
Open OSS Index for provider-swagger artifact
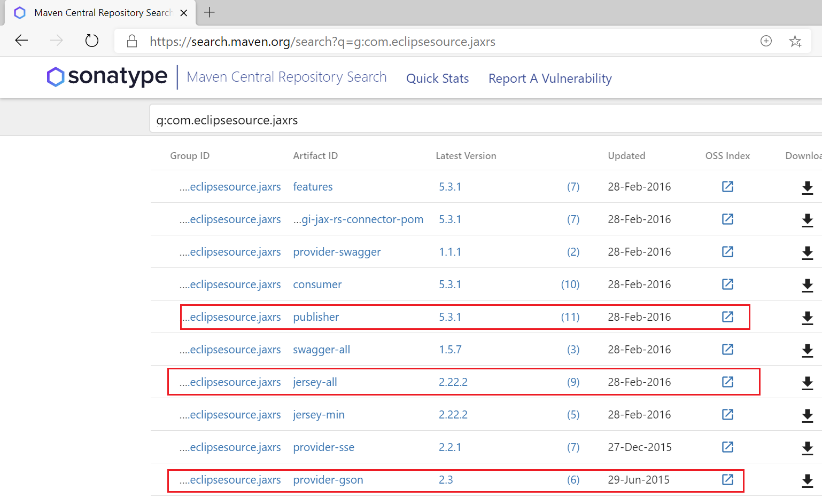coord(727,251)
